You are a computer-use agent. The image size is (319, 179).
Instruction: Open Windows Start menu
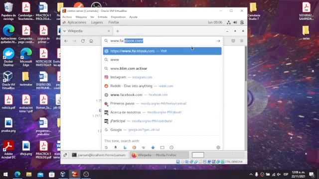coord(5,175)
